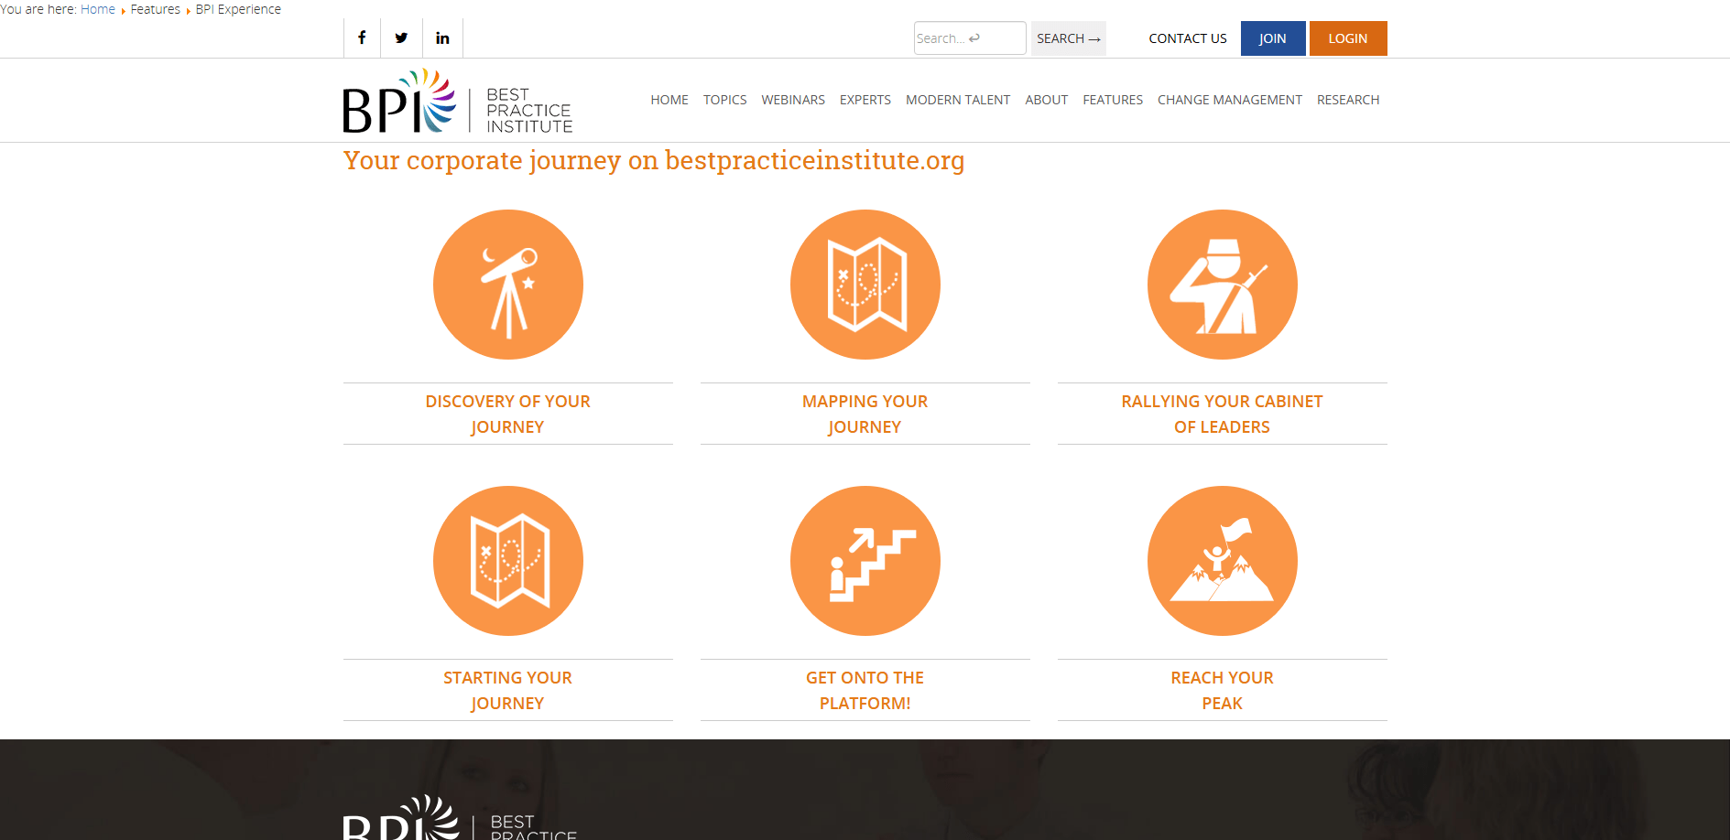Select the saluting soldier Rallying icon
Screen dimensions: 1730x840
[x=1222, y=285]
